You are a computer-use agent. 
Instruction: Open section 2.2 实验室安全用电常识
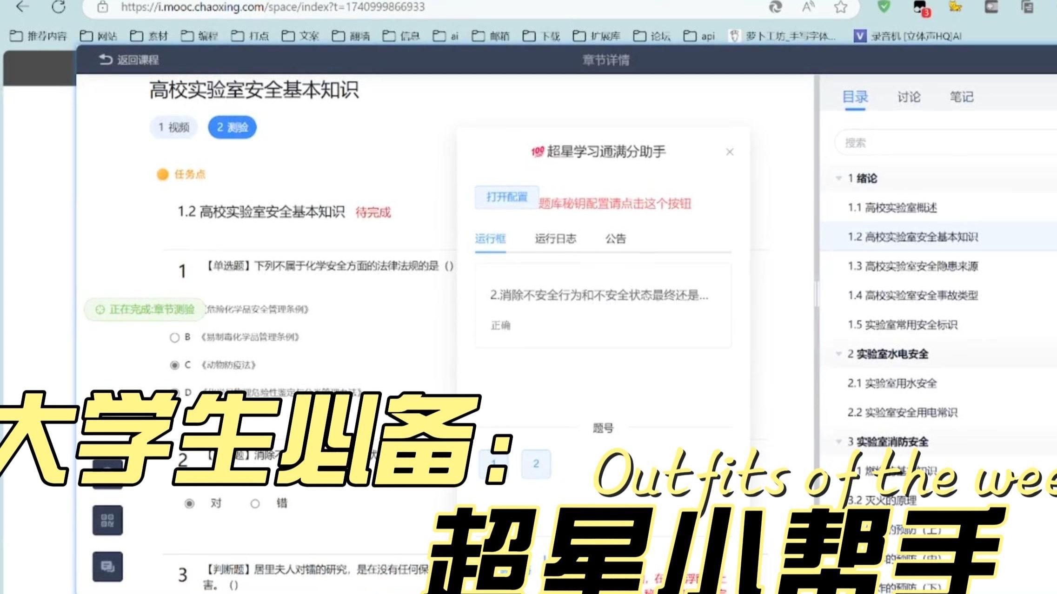click(902, 413)
